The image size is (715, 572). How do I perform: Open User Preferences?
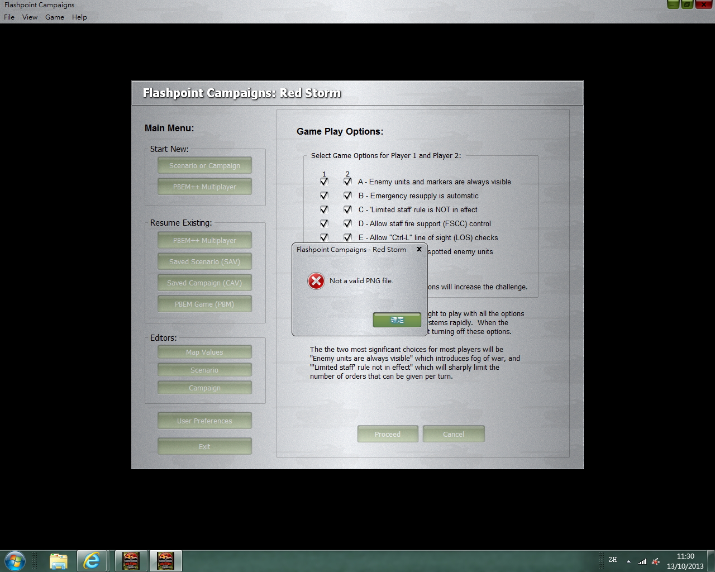coord(204,421)
